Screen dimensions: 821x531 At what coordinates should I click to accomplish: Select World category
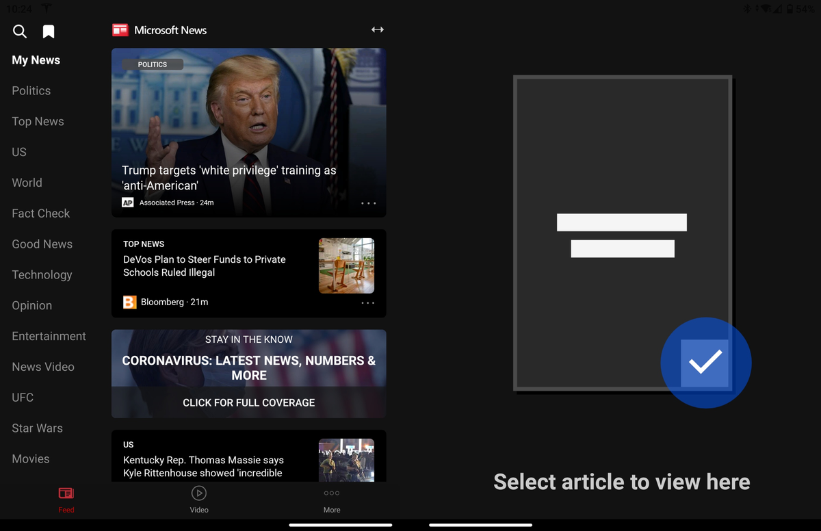tap(27, 183)
